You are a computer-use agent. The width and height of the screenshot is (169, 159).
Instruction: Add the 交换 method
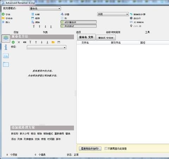point(37,139)
